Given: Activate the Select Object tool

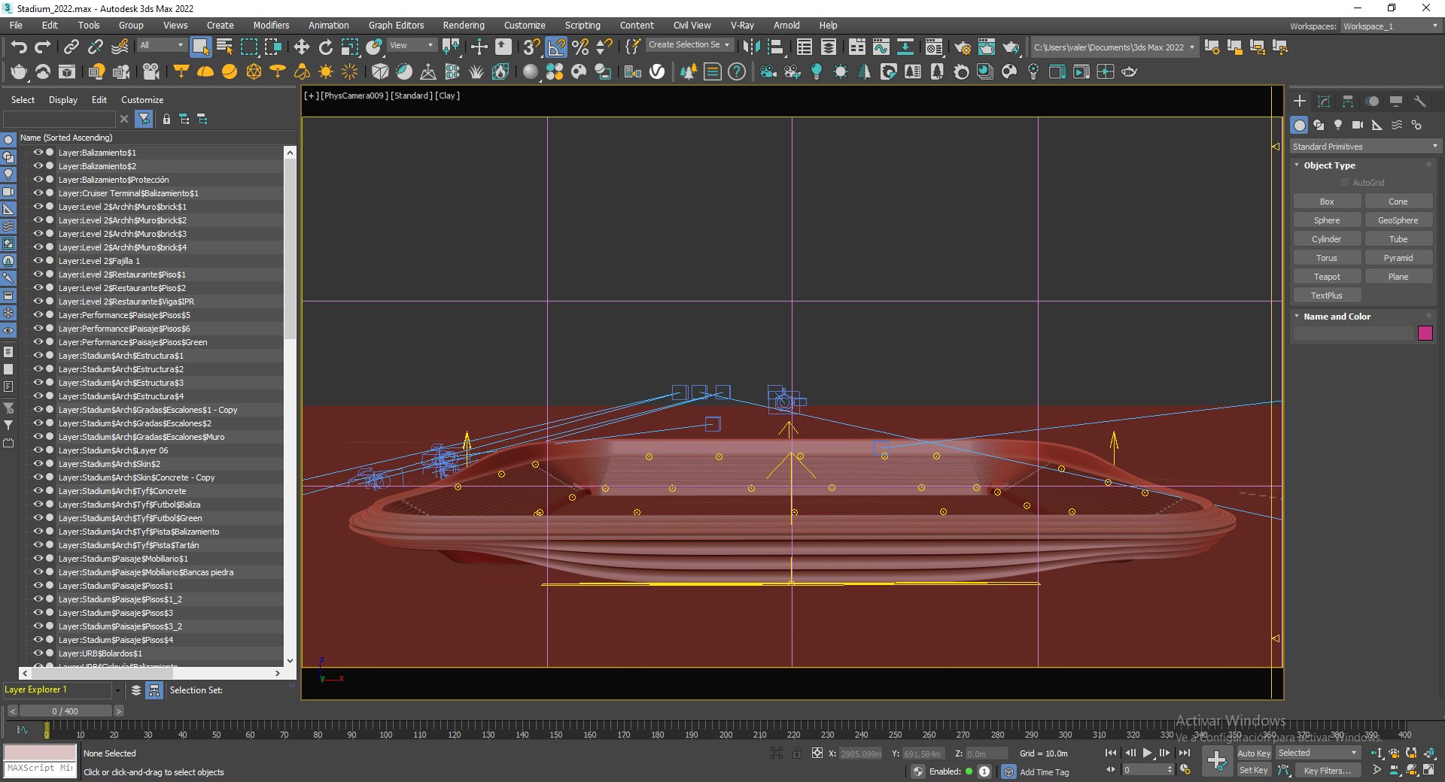Looking at the screenshot, I should (x=200, y=47).
